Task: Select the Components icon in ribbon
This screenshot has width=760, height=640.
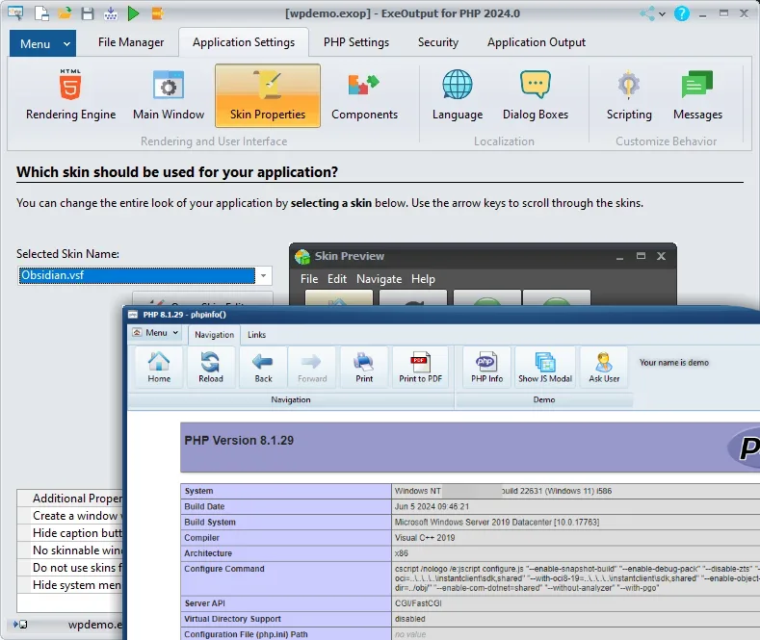Action: pos(364,95)
